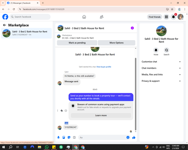Open the notifications bell in top bar
The height and width of the screenshot is (150, 188).
(x=173, y=17)
